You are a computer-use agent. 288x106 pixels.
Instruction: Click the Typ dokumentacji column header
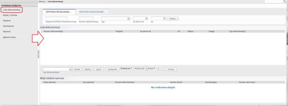tap(237, 31)
